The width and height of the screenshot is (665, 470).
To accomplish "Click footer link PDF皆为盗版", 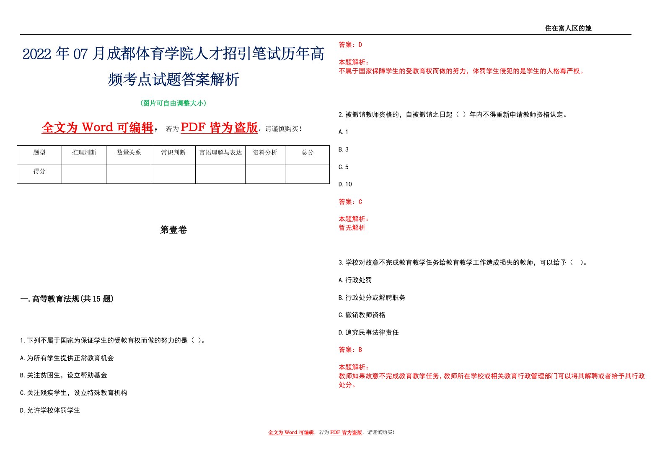I will pyautogui.click(x=346, y=432).
